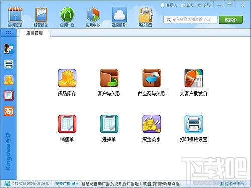Click the 登录云平台 link
Screen dimensions: 251x188
coord(232,184)
